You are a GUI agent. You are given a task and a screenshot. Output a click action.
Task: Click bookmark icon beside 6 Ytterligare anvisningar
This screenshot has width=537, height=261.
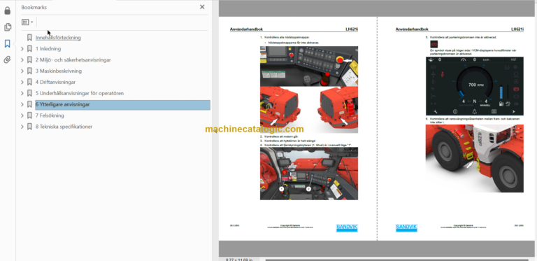[29, 104]
